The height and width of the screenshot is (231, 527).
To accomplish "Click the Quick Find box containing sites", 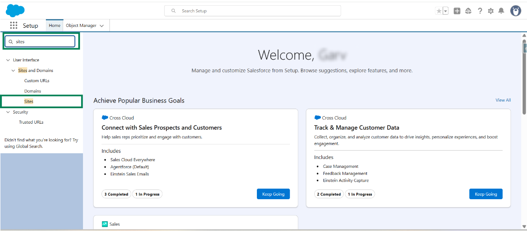I will click(x=42, y=42).
